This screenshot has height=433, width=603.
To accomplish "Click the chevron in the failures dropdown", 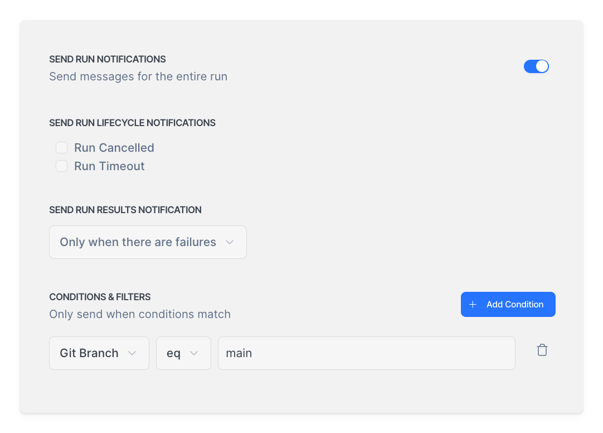I will tap(230, 242).
